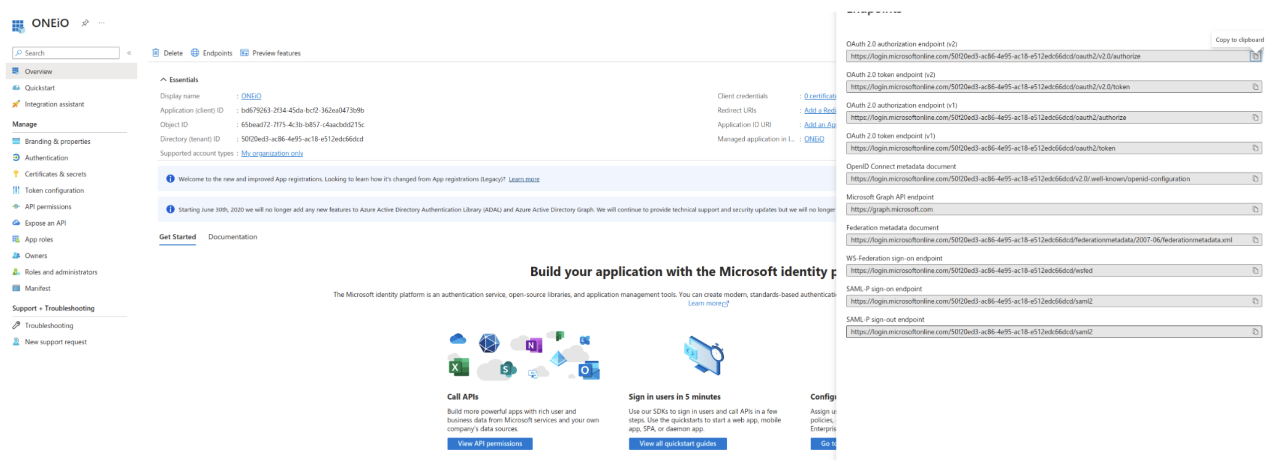
Task: Click View API permissions button
Action: point(489,444)
